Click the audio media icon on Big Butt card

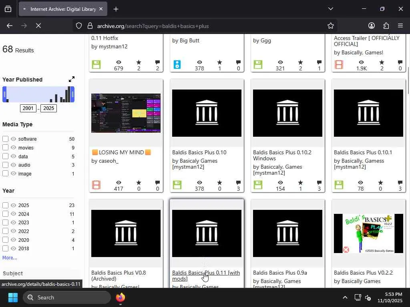click(x=177, y=64)
